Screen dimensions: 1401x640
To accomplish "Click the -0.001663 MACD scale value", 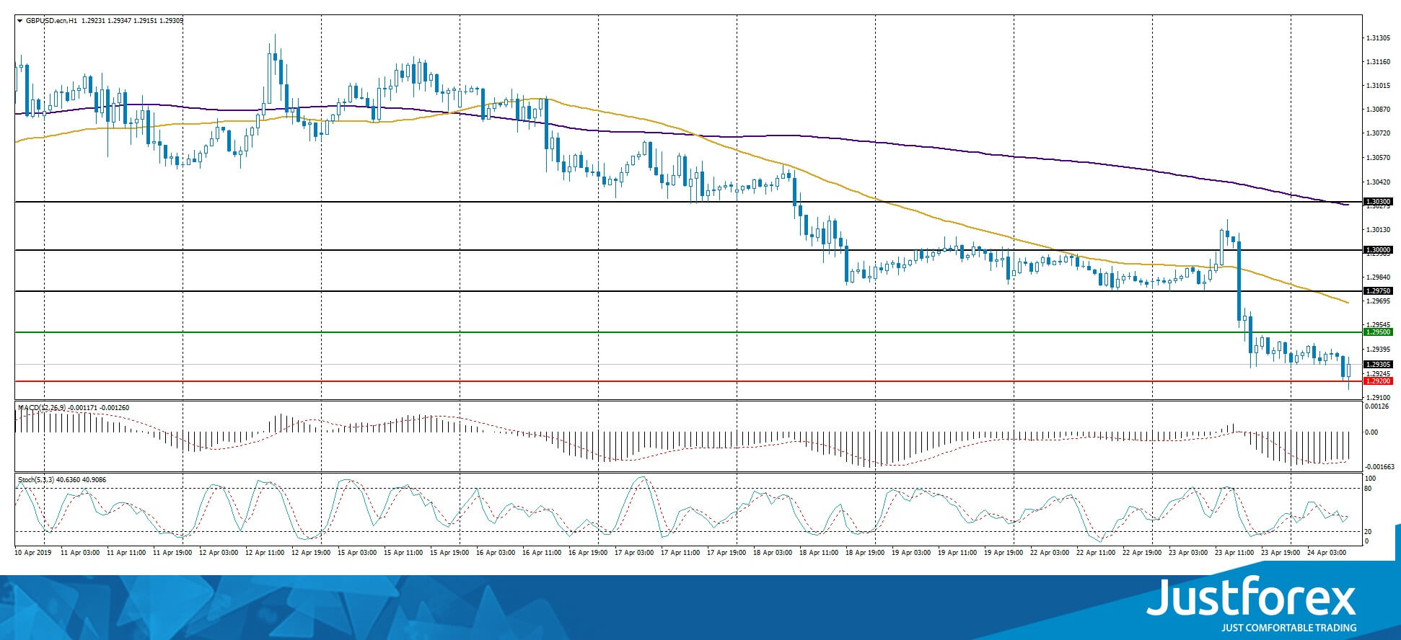I will (x=1380, y=467).
